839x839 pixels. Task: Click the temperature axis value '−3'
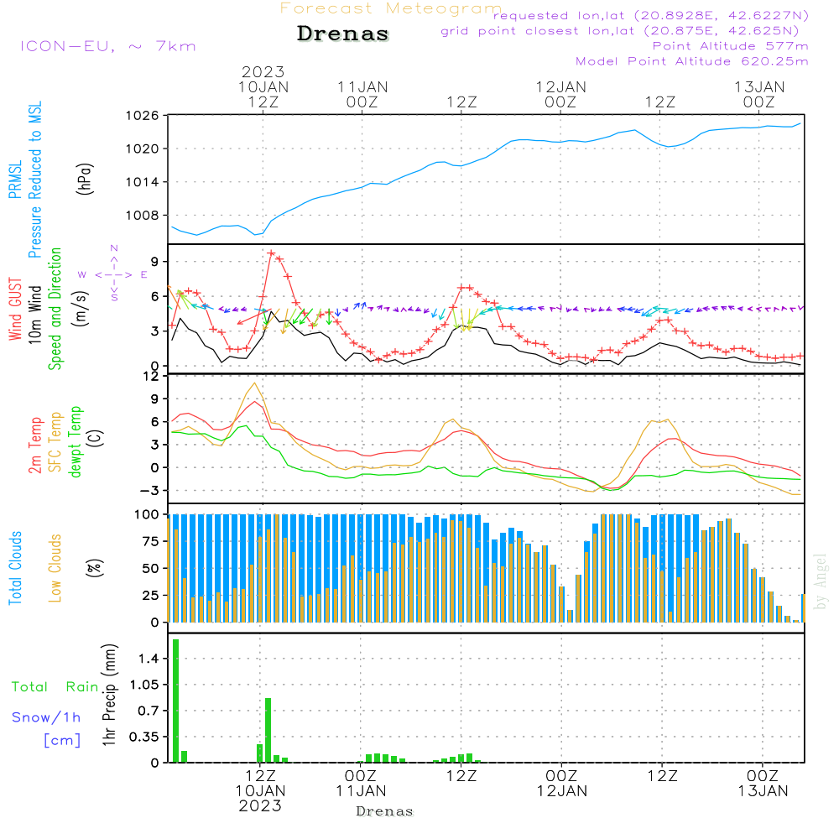tap(150, 491)
